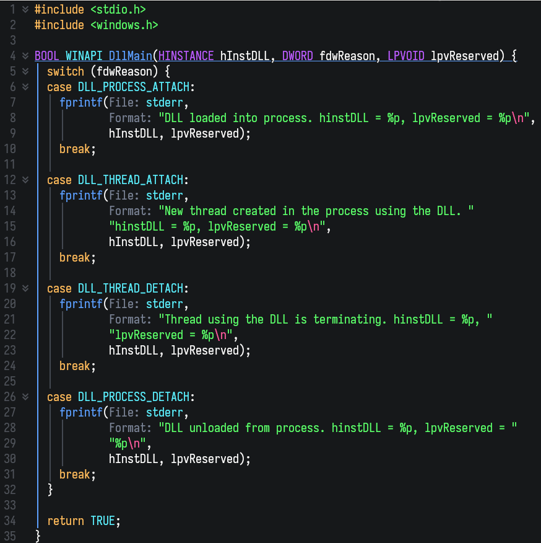Collapse the DLL_PROCESS_DETACH case fold

tap(25, 397)
